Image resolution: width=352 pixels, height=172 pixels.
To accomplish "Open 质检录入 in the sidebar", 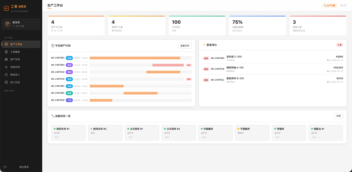I will 21,74.
